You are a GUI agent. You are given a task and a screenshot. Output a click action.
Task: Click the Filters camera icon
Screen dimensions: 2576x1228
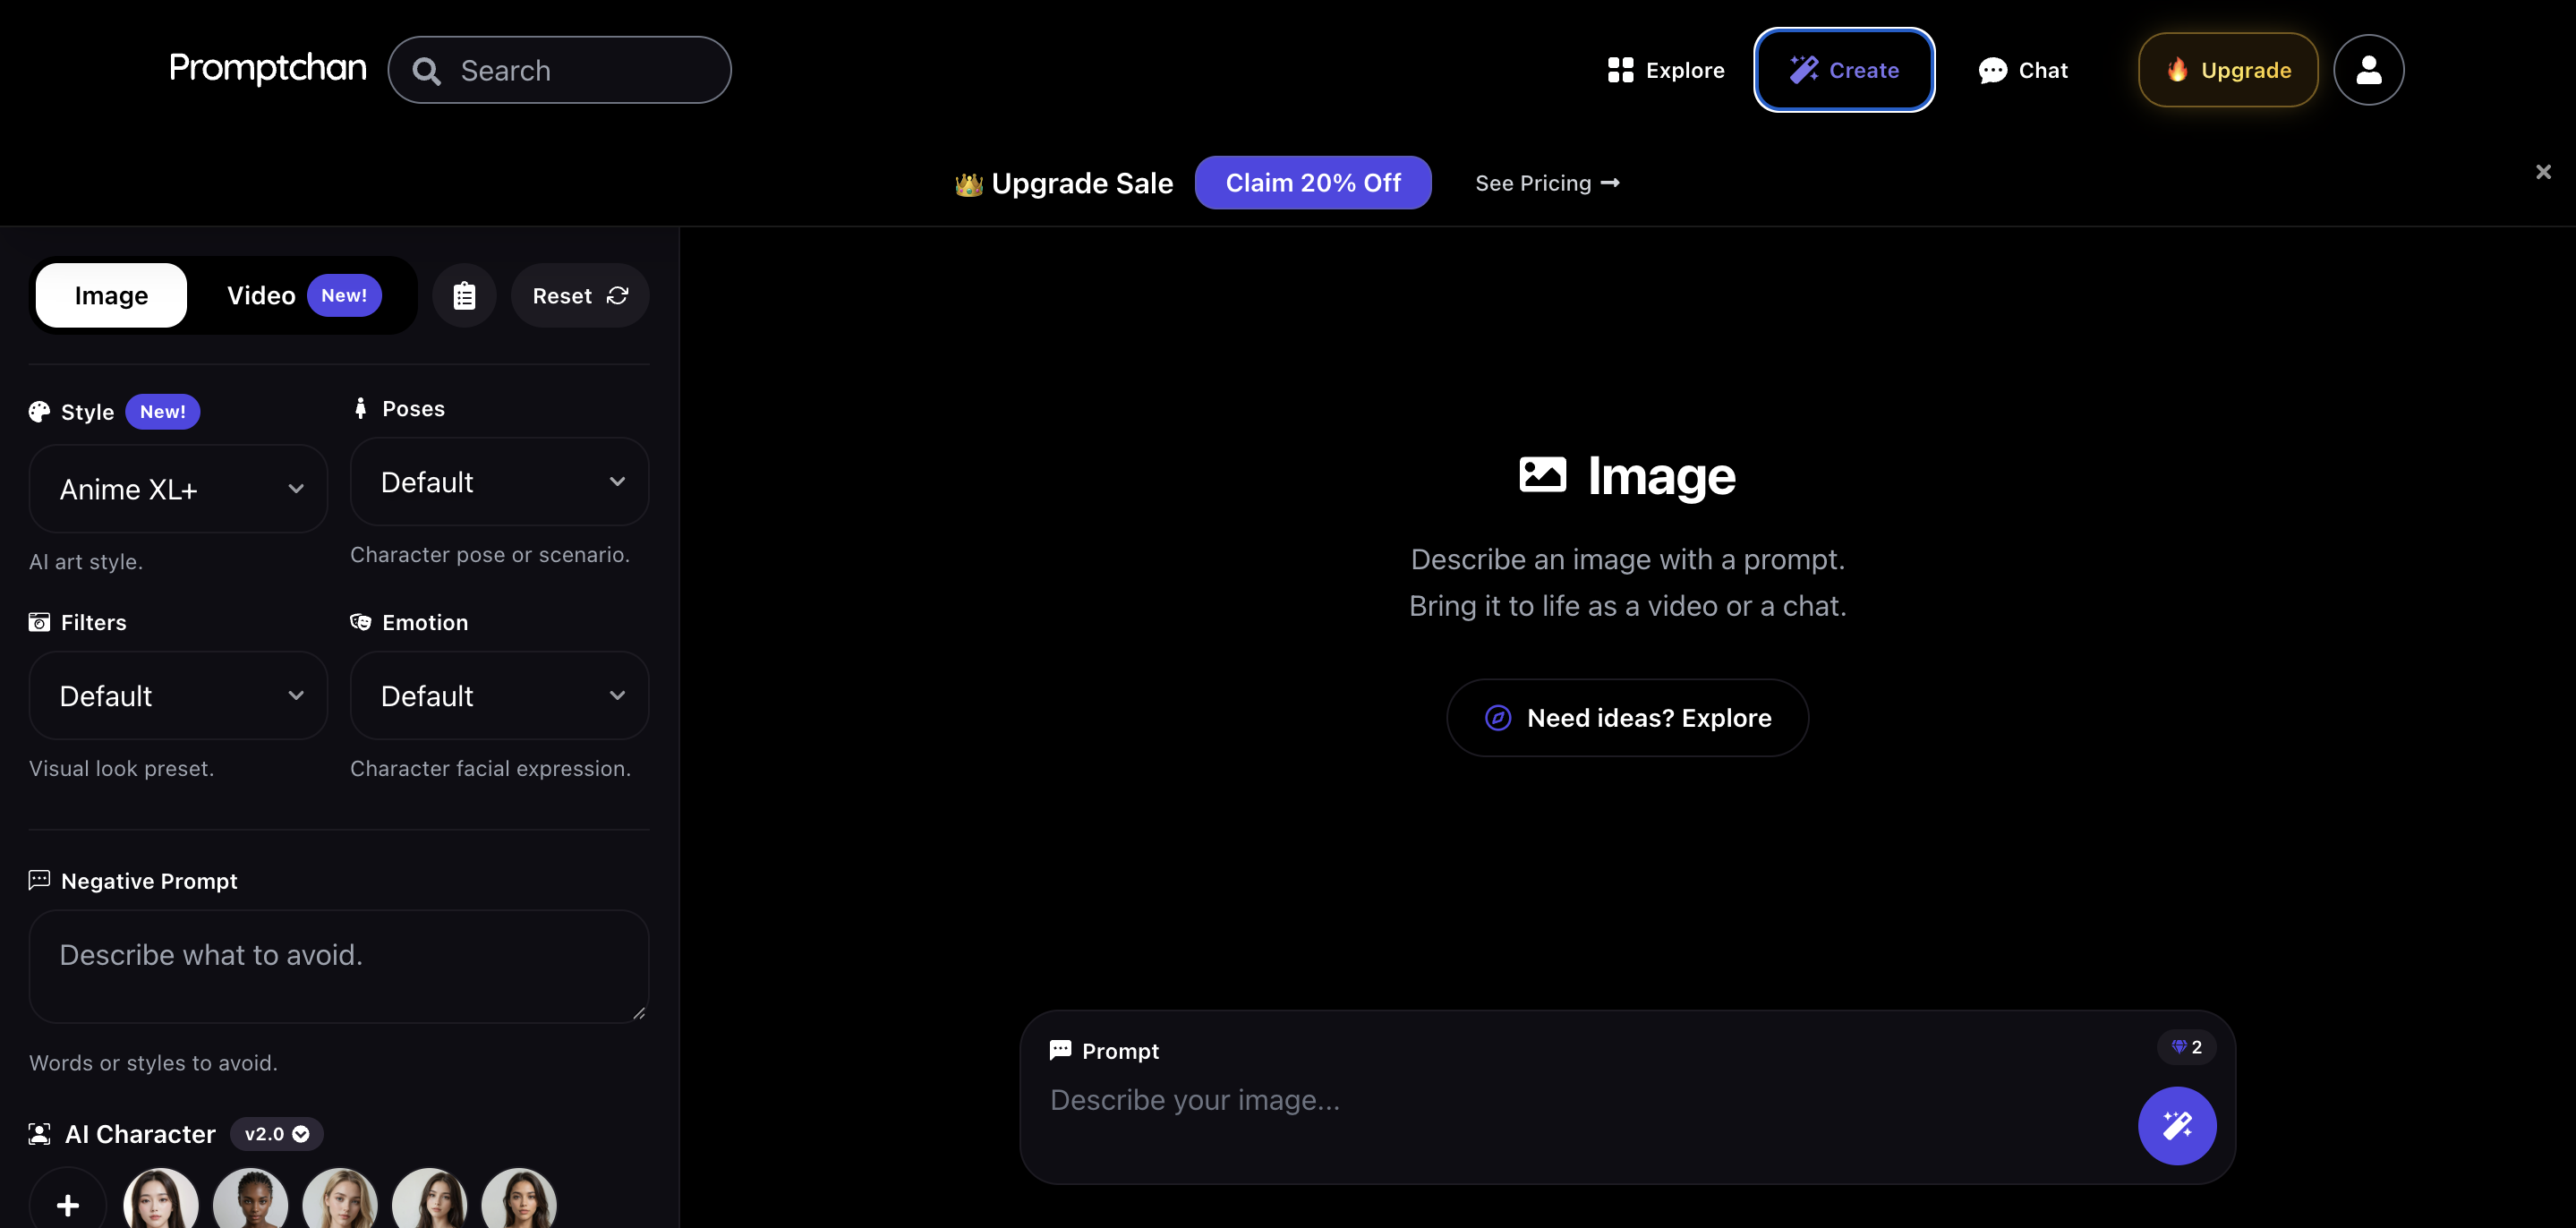pos(39,622)
